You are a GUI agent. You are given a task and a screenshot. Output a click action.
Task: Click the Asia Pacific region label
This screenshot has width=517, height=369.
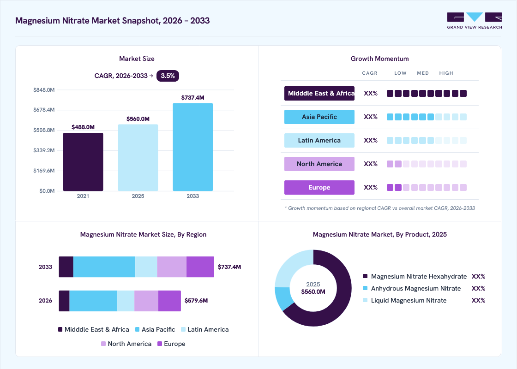(x=319, y=117)
